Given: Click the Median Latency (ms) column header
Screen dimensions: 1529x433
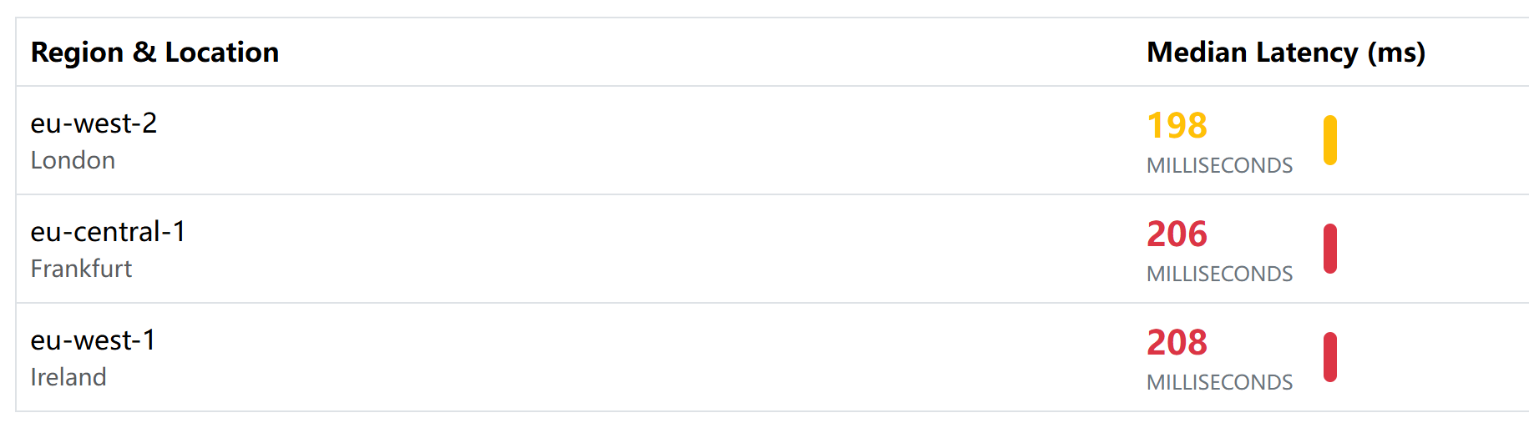Looking at the screenshot, I should (1285, 53).
